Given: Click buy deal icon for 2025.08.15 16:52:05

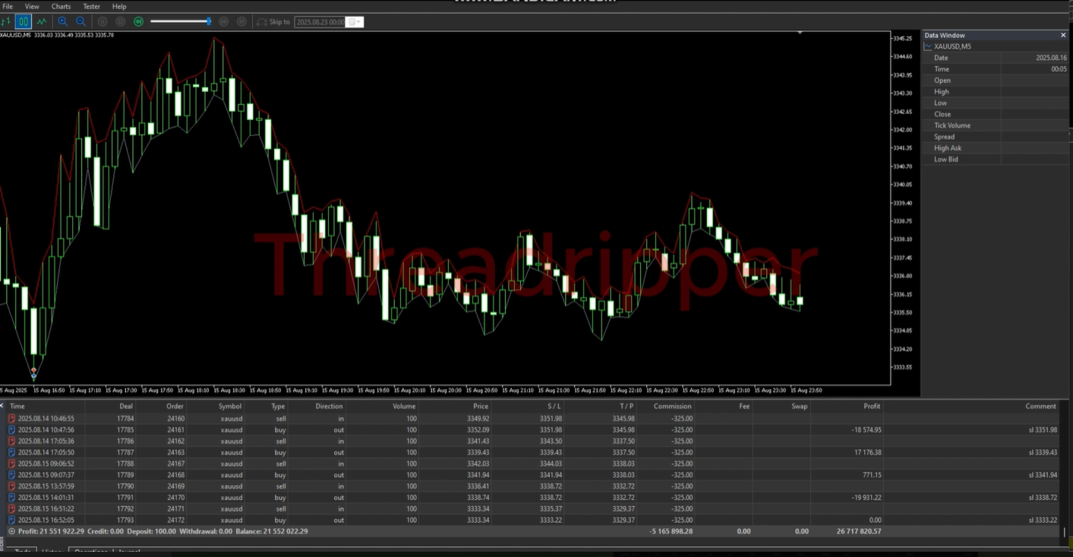Looking at the screenshot, I should 12,521.
